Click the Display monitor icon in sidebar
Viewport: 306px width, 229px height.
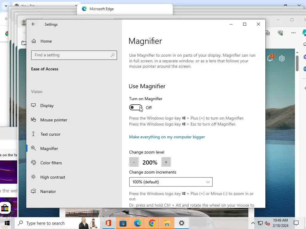[33, 105]
